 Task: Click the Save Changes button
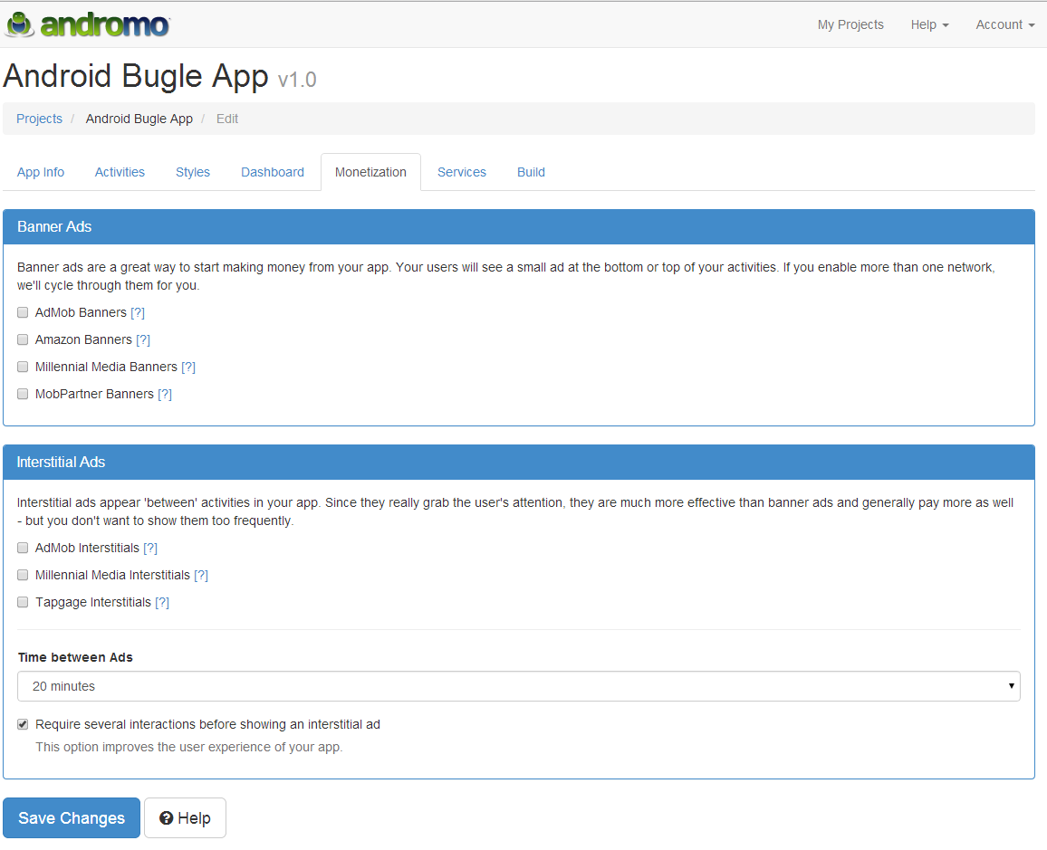(x=72, y=818)
